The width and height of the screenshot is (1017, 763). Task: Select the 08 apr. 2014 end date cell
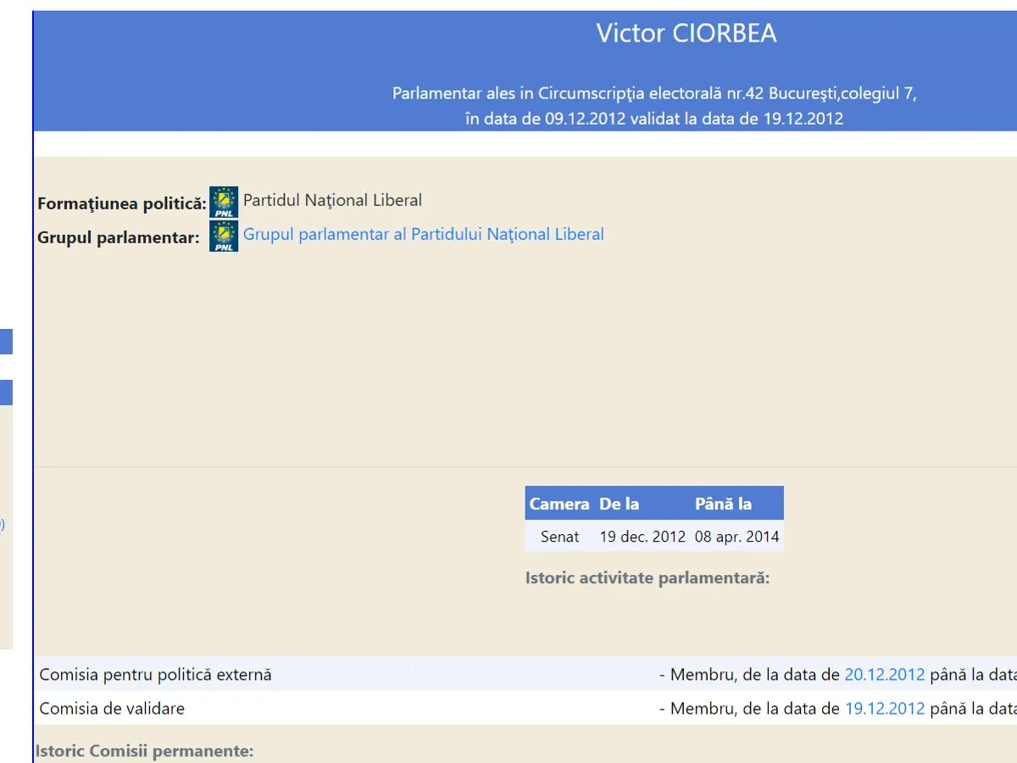(736, 537)
